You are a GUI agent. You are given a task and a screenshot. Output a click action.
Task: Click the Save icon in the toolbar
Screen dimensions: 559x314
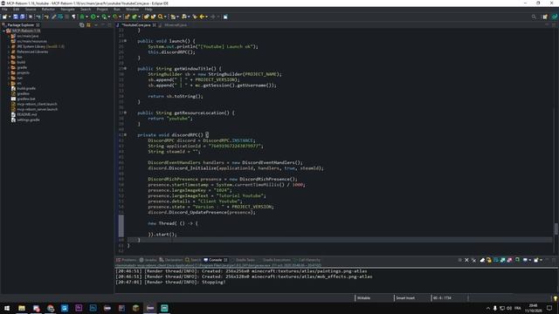16,17
